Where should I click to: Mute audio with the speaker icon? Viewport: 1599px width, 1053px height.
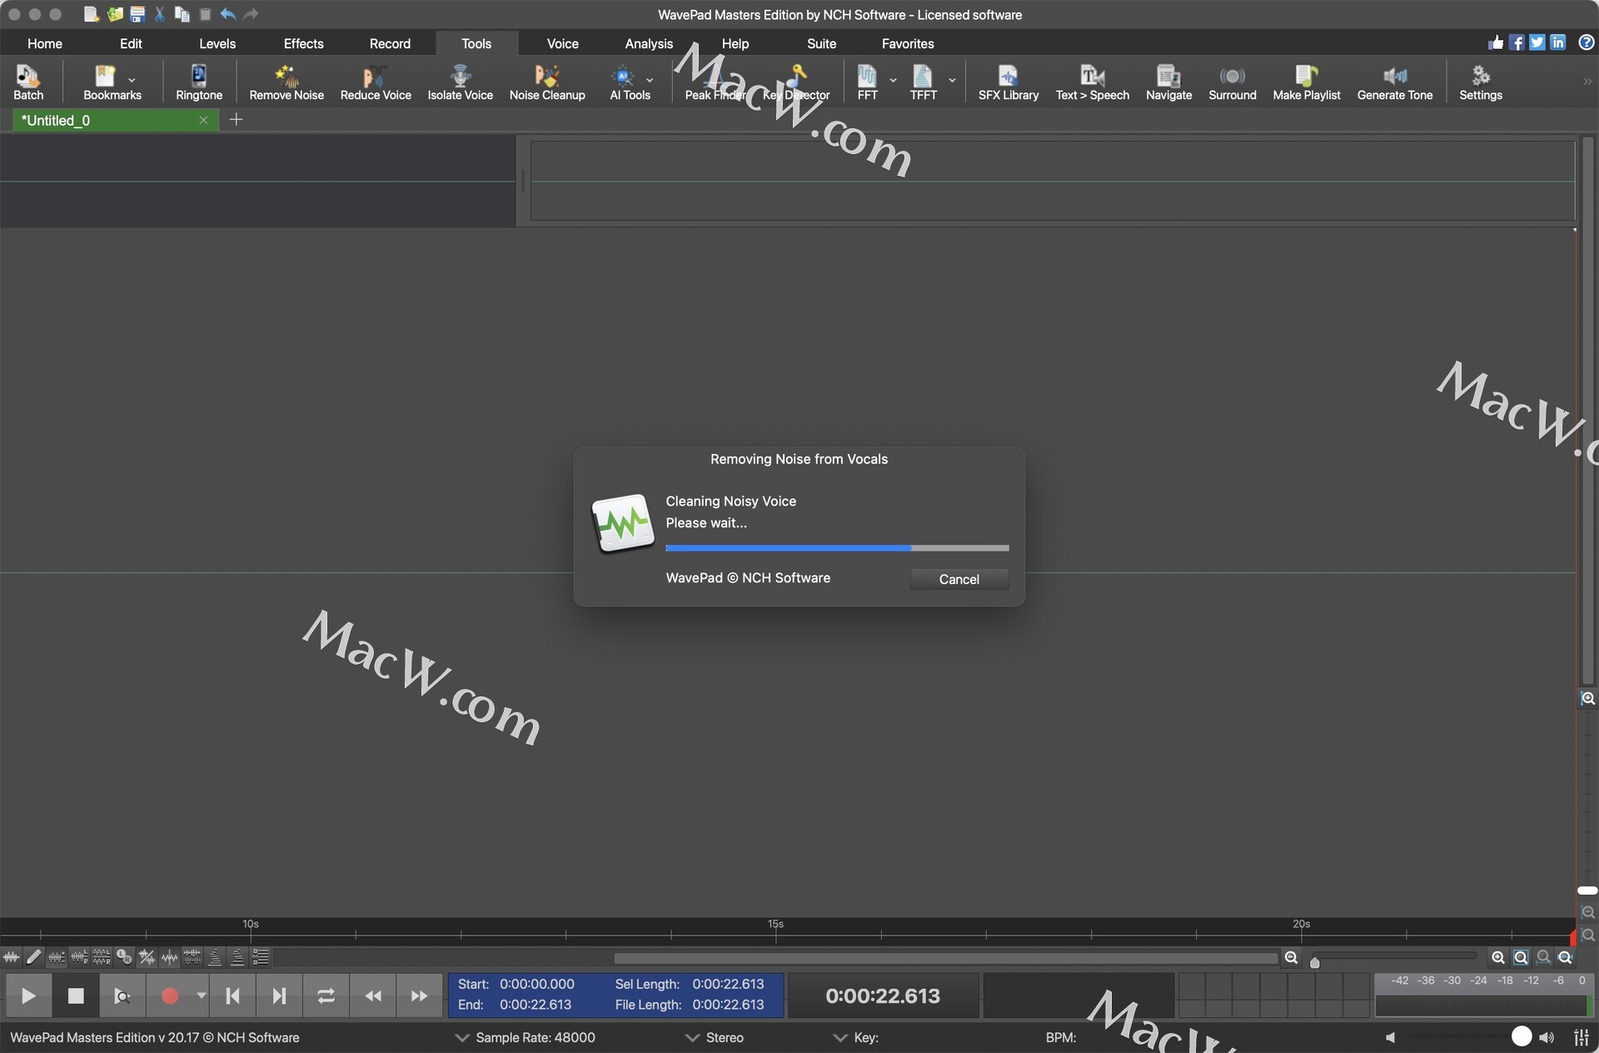pos(1390,1038)
